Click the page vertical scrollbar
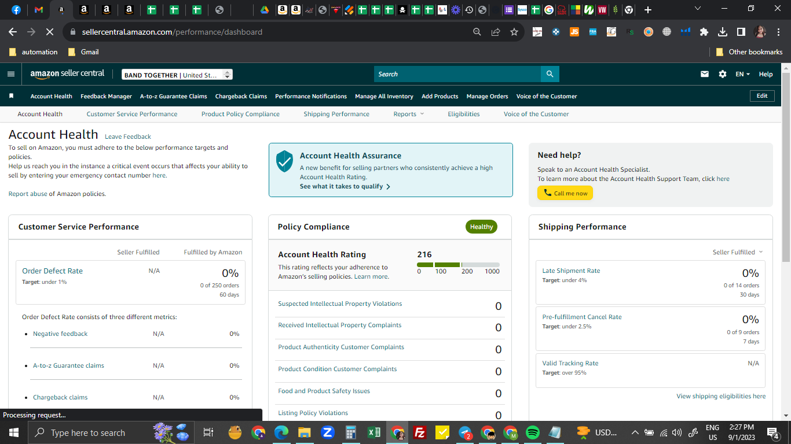 pos(786,168)
